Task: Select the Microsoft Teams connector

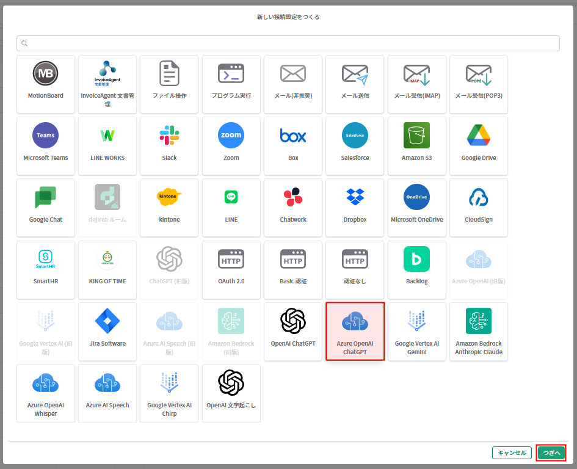Action: tap(46, 136)
